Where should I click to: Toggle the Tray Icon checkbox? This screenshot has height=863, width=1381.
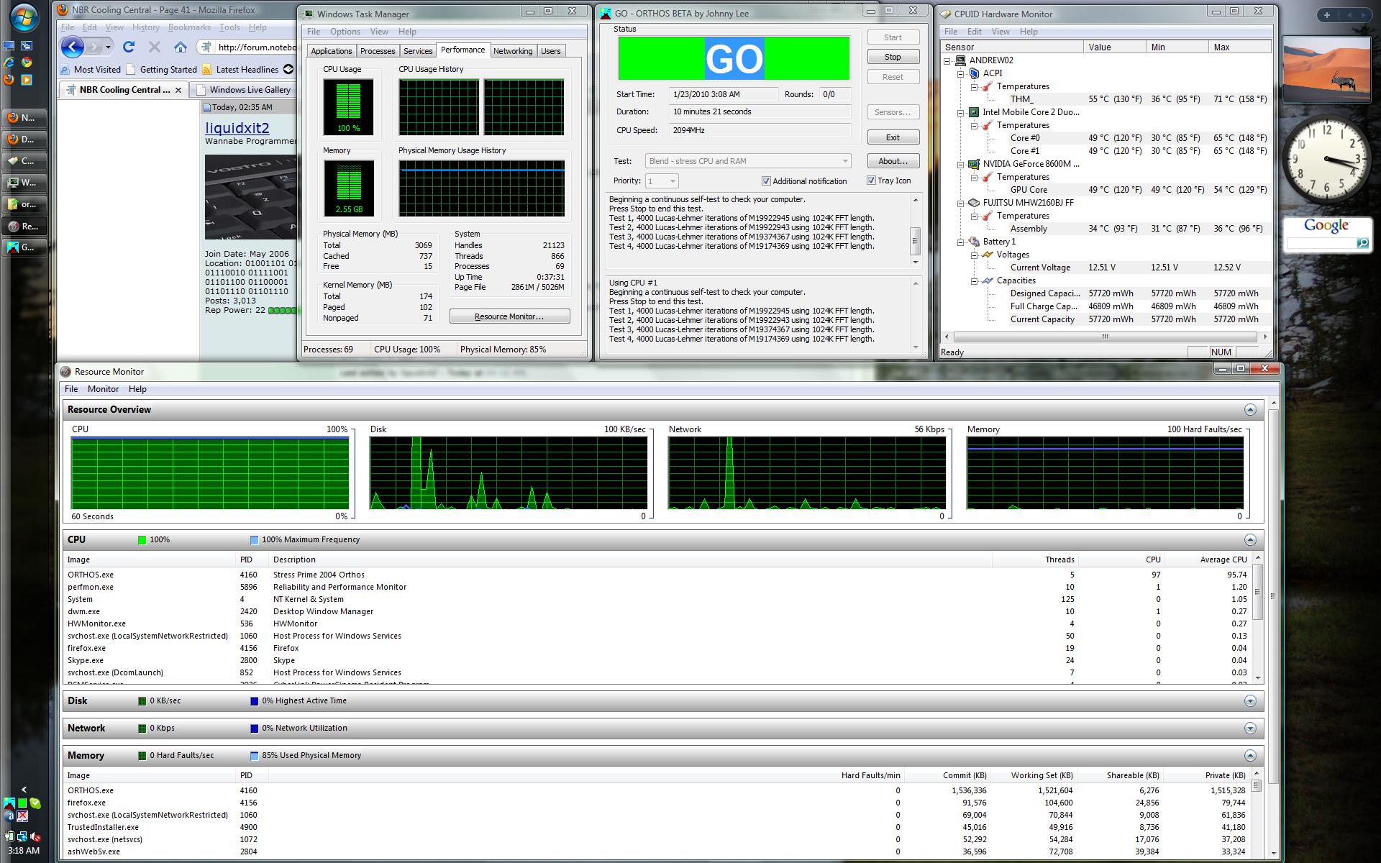pos(871,181)
